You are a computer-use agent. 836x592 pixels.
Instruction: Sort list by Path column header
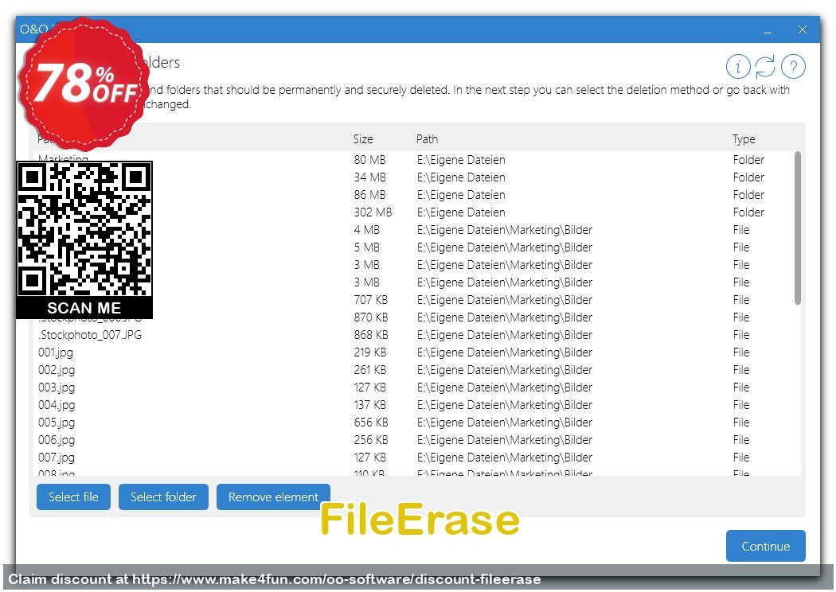[427, 139]
